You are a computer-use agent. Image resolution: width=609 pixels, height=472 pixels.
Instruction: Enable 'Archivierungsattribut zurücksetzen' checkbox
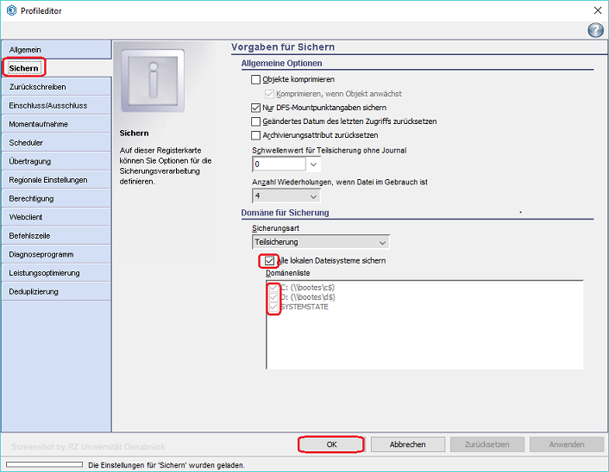(255, 135)
